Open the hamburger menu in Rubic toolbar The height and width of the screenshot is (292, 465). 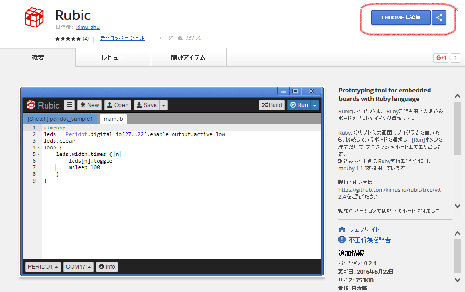pos(69,105)
